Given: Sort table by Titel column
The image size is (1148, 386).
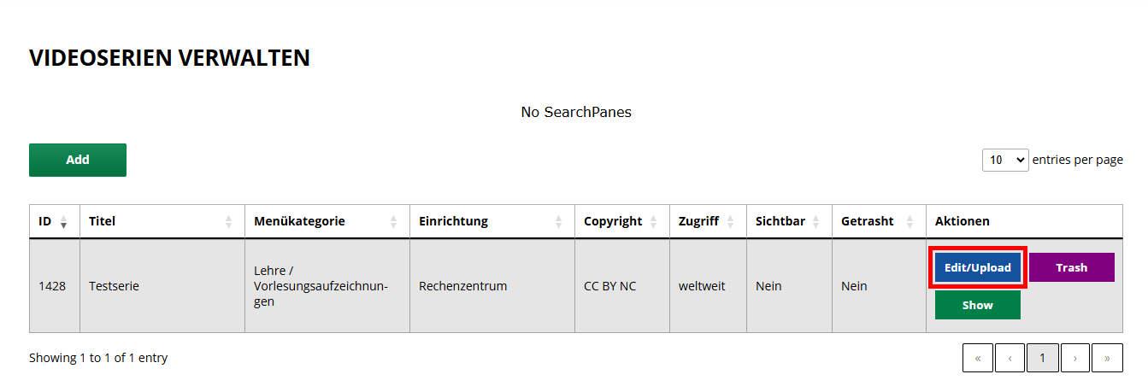Looking at the screenshot, I should pos(162,221).
